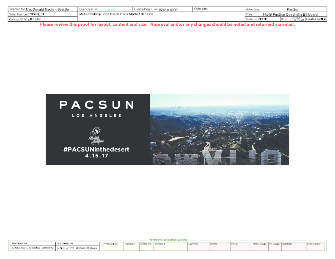
Task: Click the Printer Res field
Action: click(x=146, y=246)
